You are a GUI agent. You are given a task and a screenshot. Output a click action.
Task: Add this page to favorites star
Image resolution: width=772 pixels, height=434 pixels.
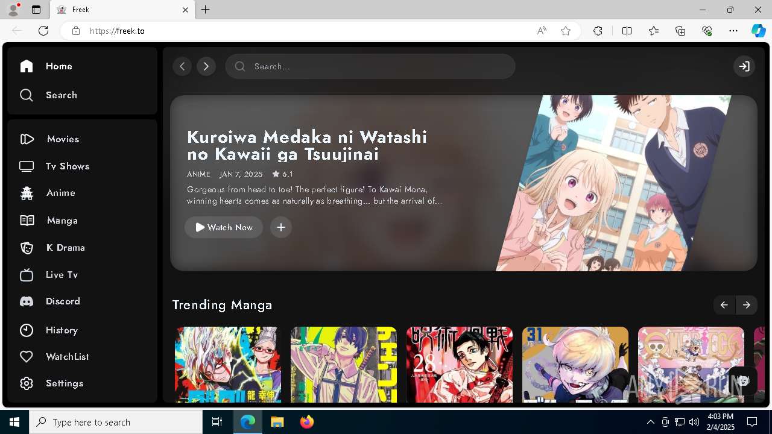[x=566, y=31]
